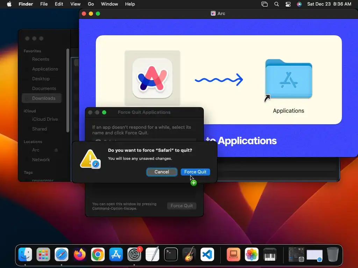Open the piano keyboard app in Dock
358x268 pixels.
click(270, 254)
